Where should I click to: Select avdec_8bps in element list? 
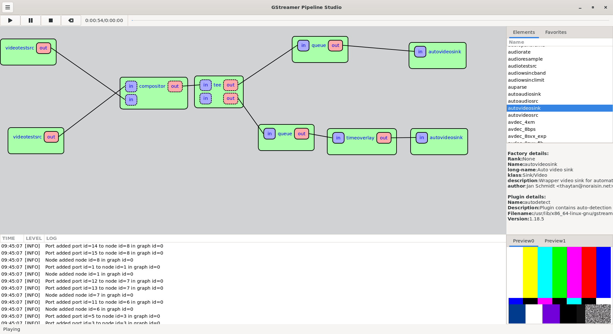point(559,129)
